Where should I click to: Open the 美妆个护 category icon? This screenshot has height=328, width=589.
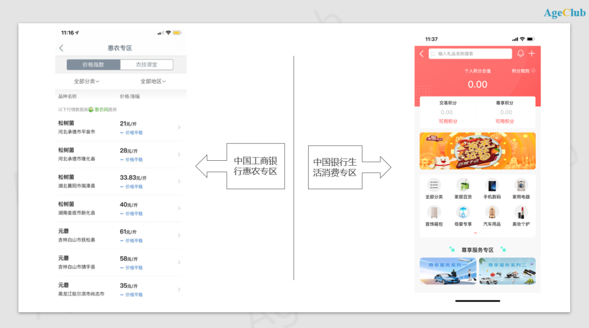pyautogui.click(x=521, y=213)
